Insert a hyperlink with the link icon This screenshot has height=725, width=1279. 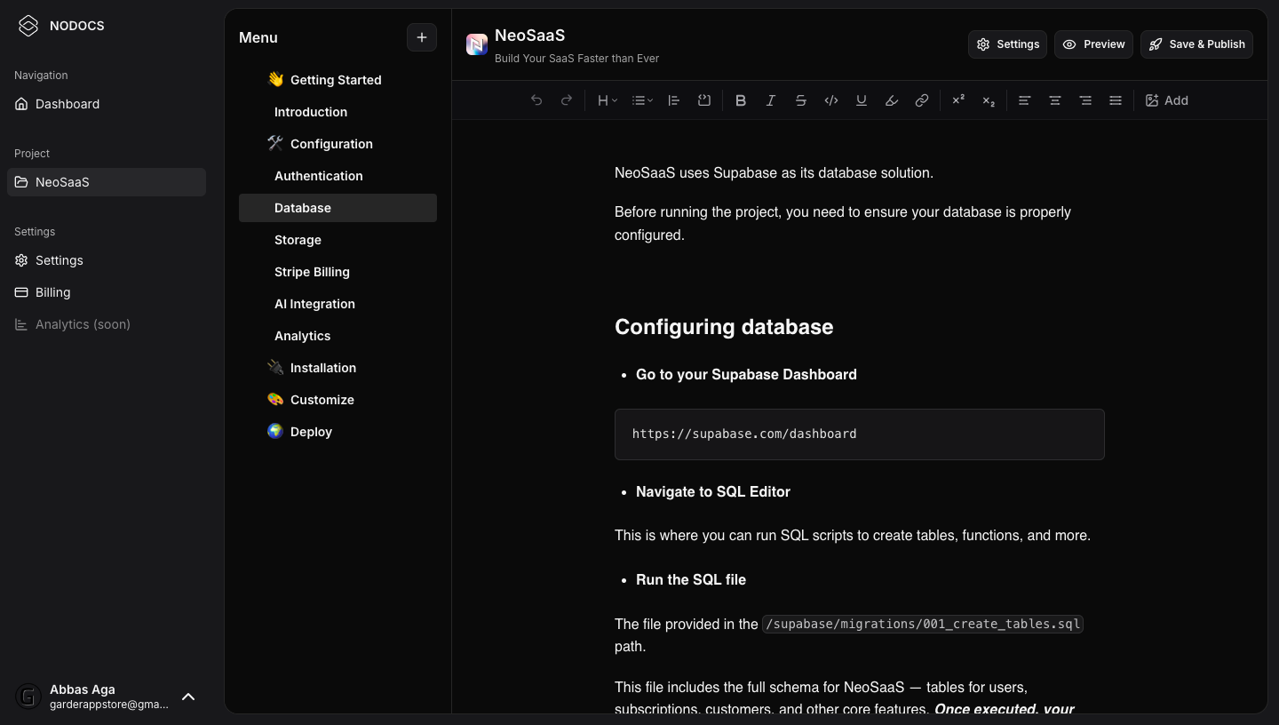tap(922, 100)
